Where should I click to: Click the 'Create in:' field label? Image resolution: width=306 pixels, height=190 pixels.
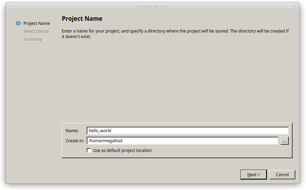(x=75, y=141)
